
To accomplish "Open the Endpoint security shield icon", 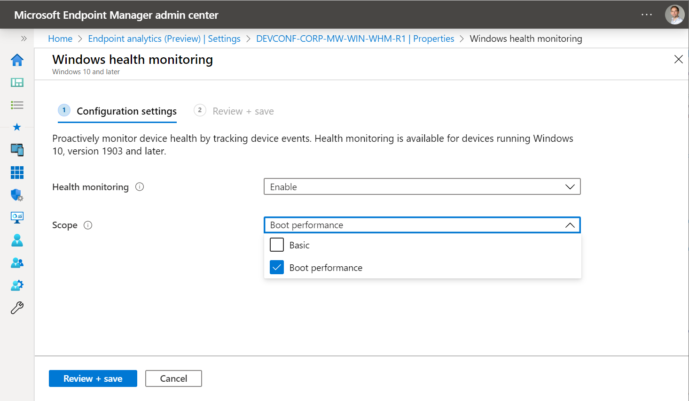I will (17, 195).
